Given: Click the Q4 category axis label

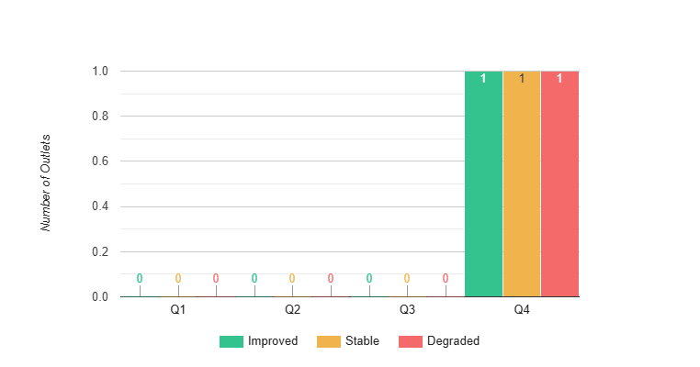Looking at the screenshot, I should [x=522, y=310].
